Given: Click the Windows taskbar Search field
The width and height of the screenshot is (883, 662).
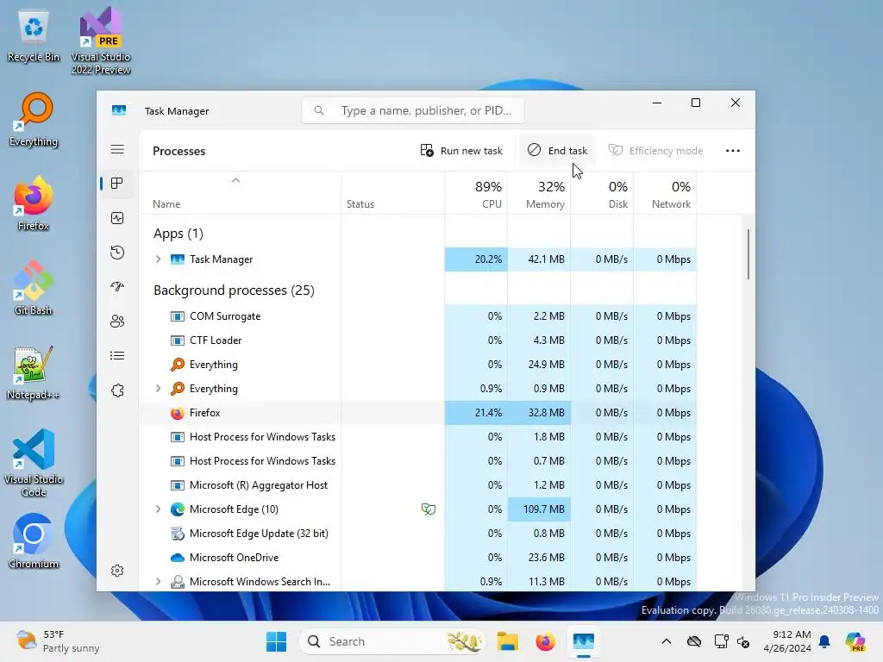Looking at the screenshot, I should [392, 641].
